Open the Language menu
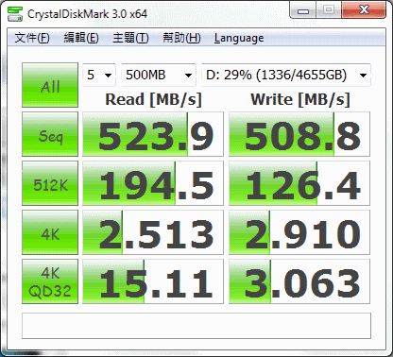The height and width of the screenshot is (357, 393). [x=239, y=38]
